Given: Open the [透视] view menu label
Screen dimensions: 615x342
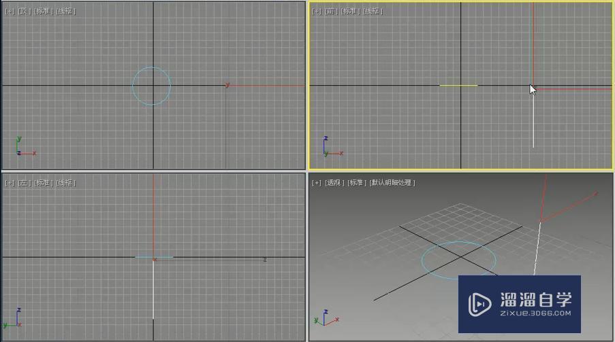Looking at the screenshot, I should [334, 182].
